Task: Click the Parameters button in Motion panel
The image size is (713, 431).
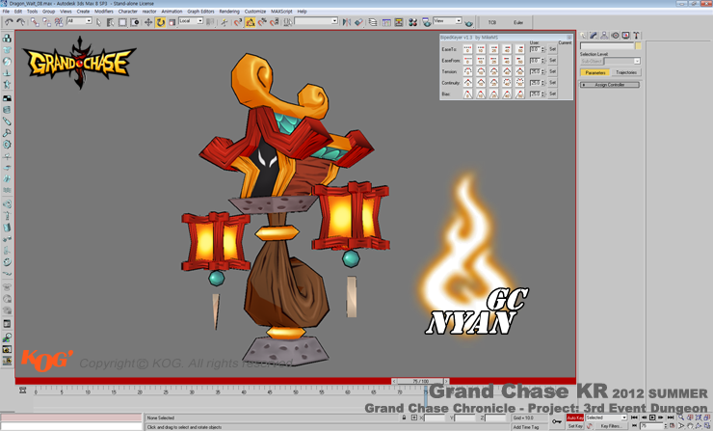Action: (x=595, y=72)
